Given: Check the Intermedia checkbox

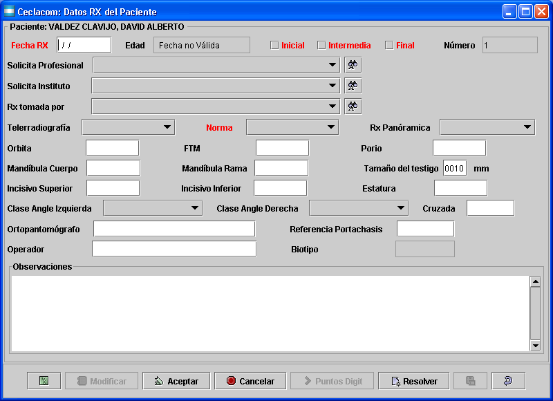Looking at the screenshot, I should point(321,45).
